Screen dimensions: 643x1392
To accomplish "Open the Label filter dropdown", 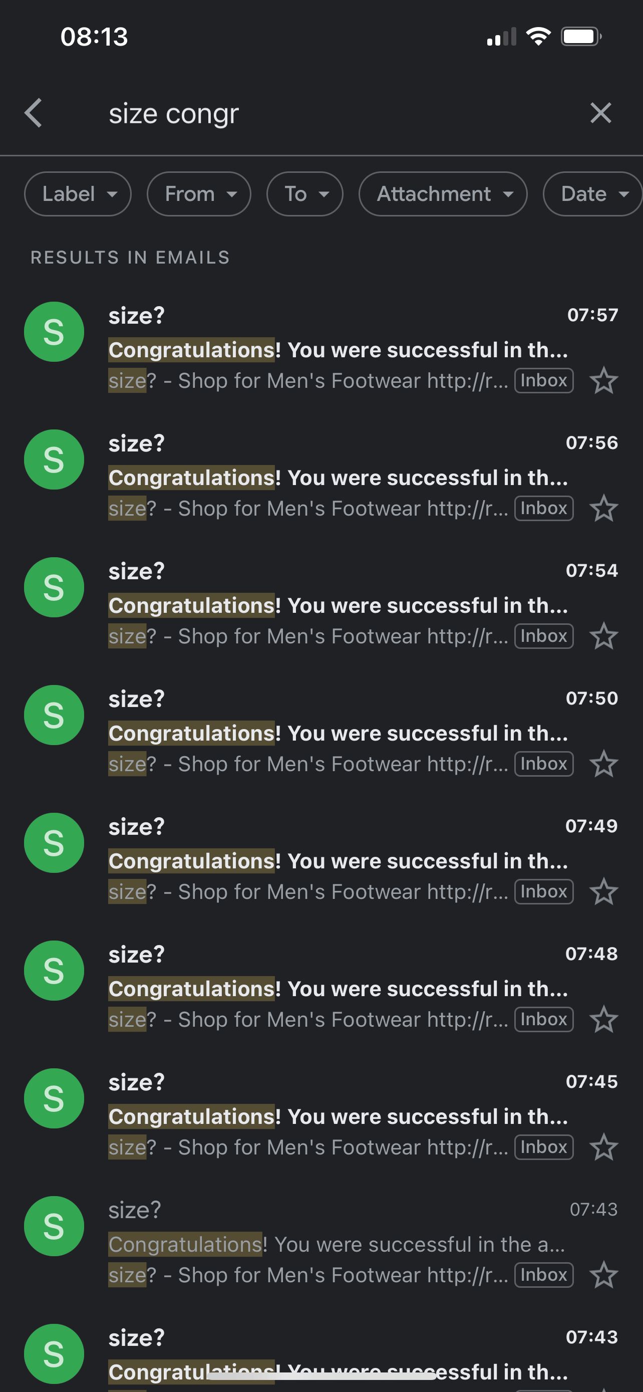I will [x=78, y=194].
